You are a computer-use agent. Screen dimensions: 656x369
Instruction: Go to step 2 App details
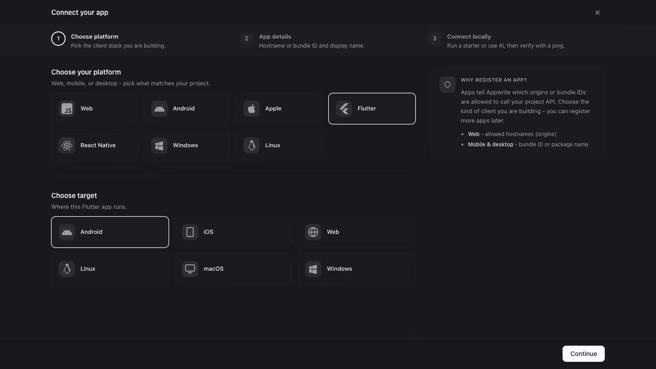point(302,40)
